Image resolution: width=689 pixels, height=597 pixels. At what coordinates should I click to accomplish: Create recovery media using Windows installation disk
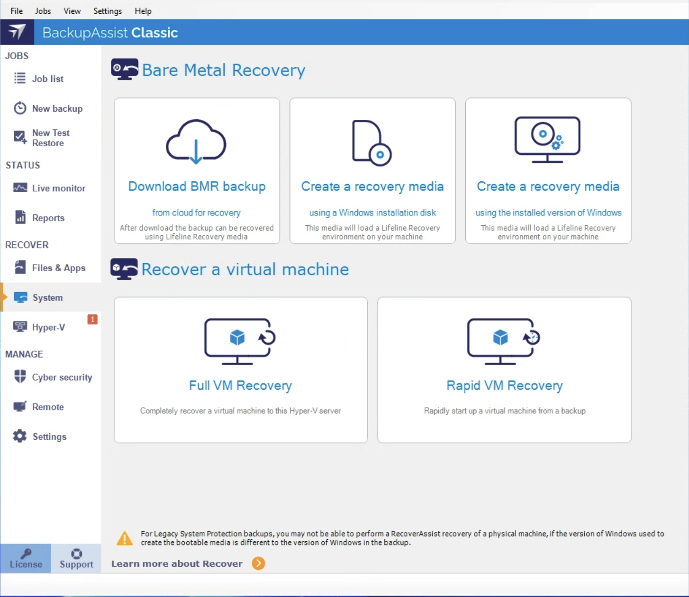pos(372,171)
